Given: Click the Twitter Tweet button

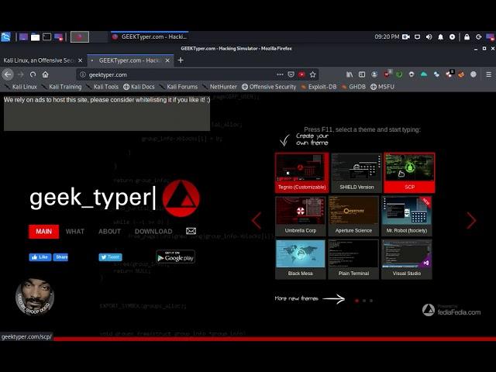Looking at the screenshot, I should pos(110,257).
